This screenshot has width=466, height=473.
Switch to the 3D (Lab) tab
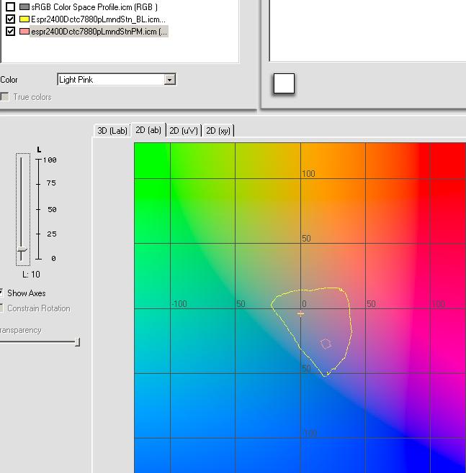click(x=112, y=131)
